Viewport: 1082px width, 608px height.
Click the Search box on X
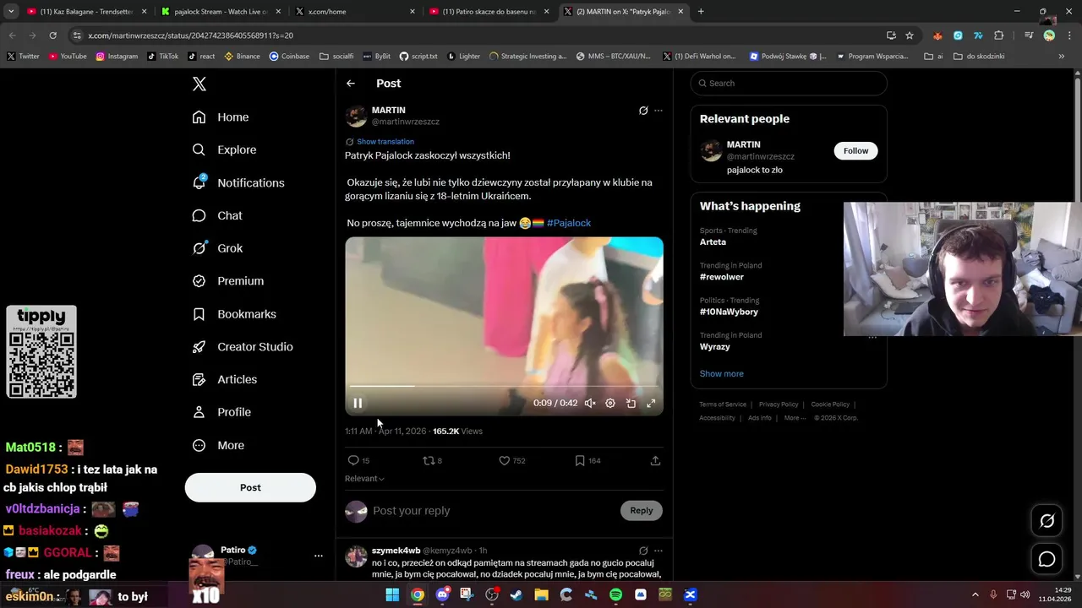tap(789, 83)
